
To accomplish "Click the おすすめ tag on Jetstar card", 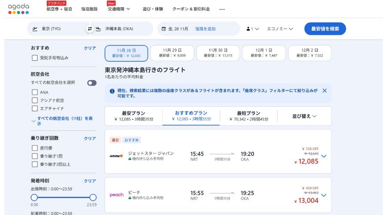I will (132, 140).
